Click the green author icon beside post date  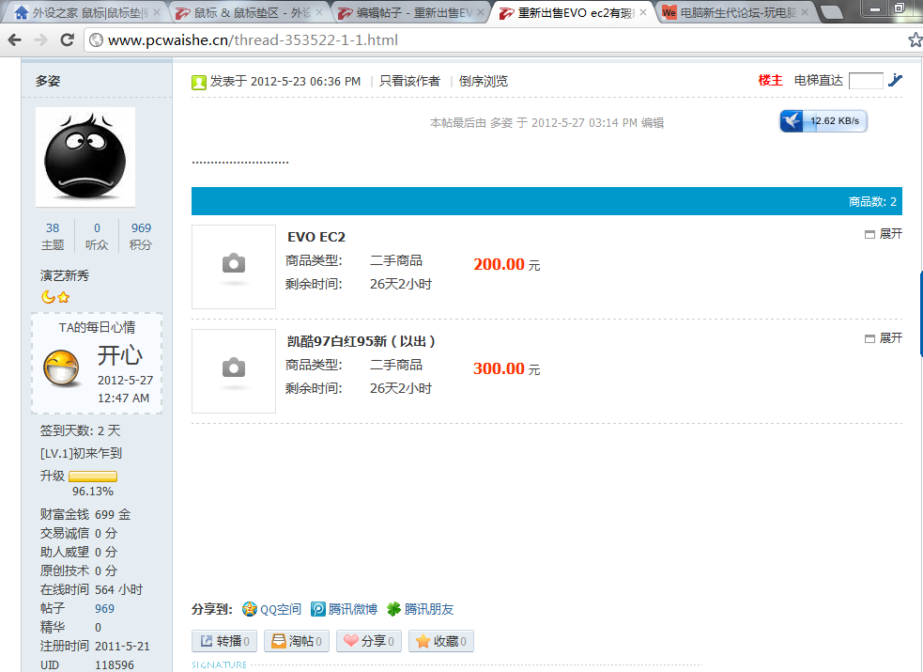tap(199, 82)
